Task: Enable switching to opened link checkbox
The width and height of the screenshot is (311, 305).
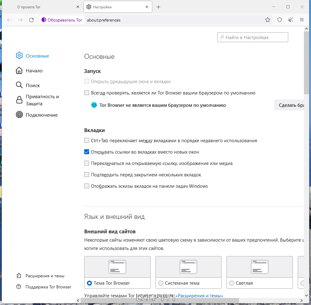Action: [87, 163]
